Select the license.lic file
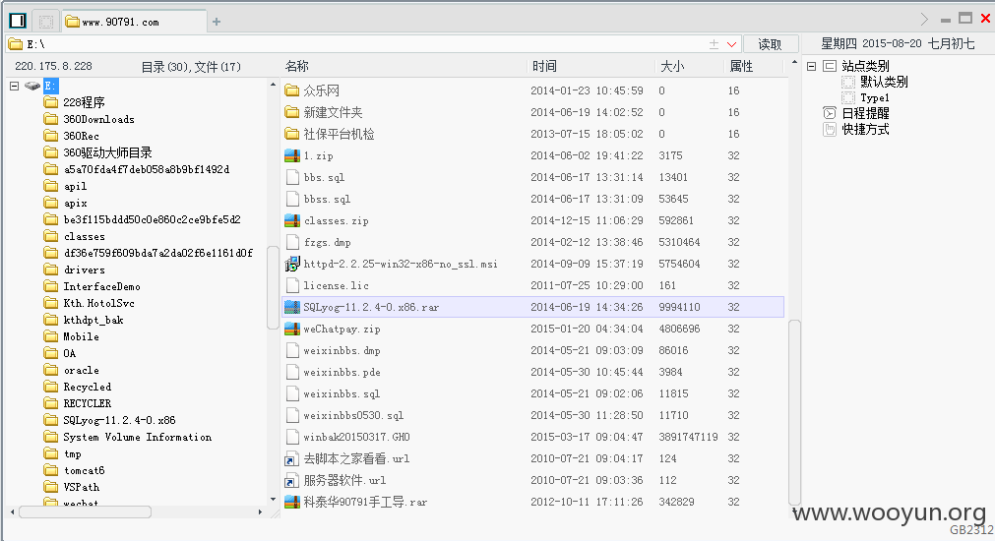The width and height of the screenshot is (995, 541). 336,285
